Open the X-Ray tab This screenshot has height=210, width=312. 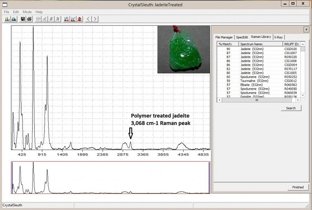[x=279, y=37]
